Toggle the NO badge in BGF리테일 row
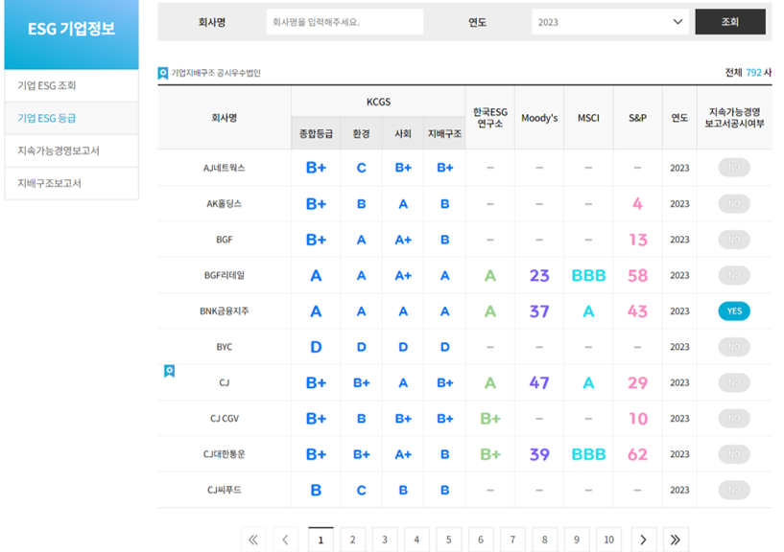This screenshot has width=784, height=552. (734, 275)
